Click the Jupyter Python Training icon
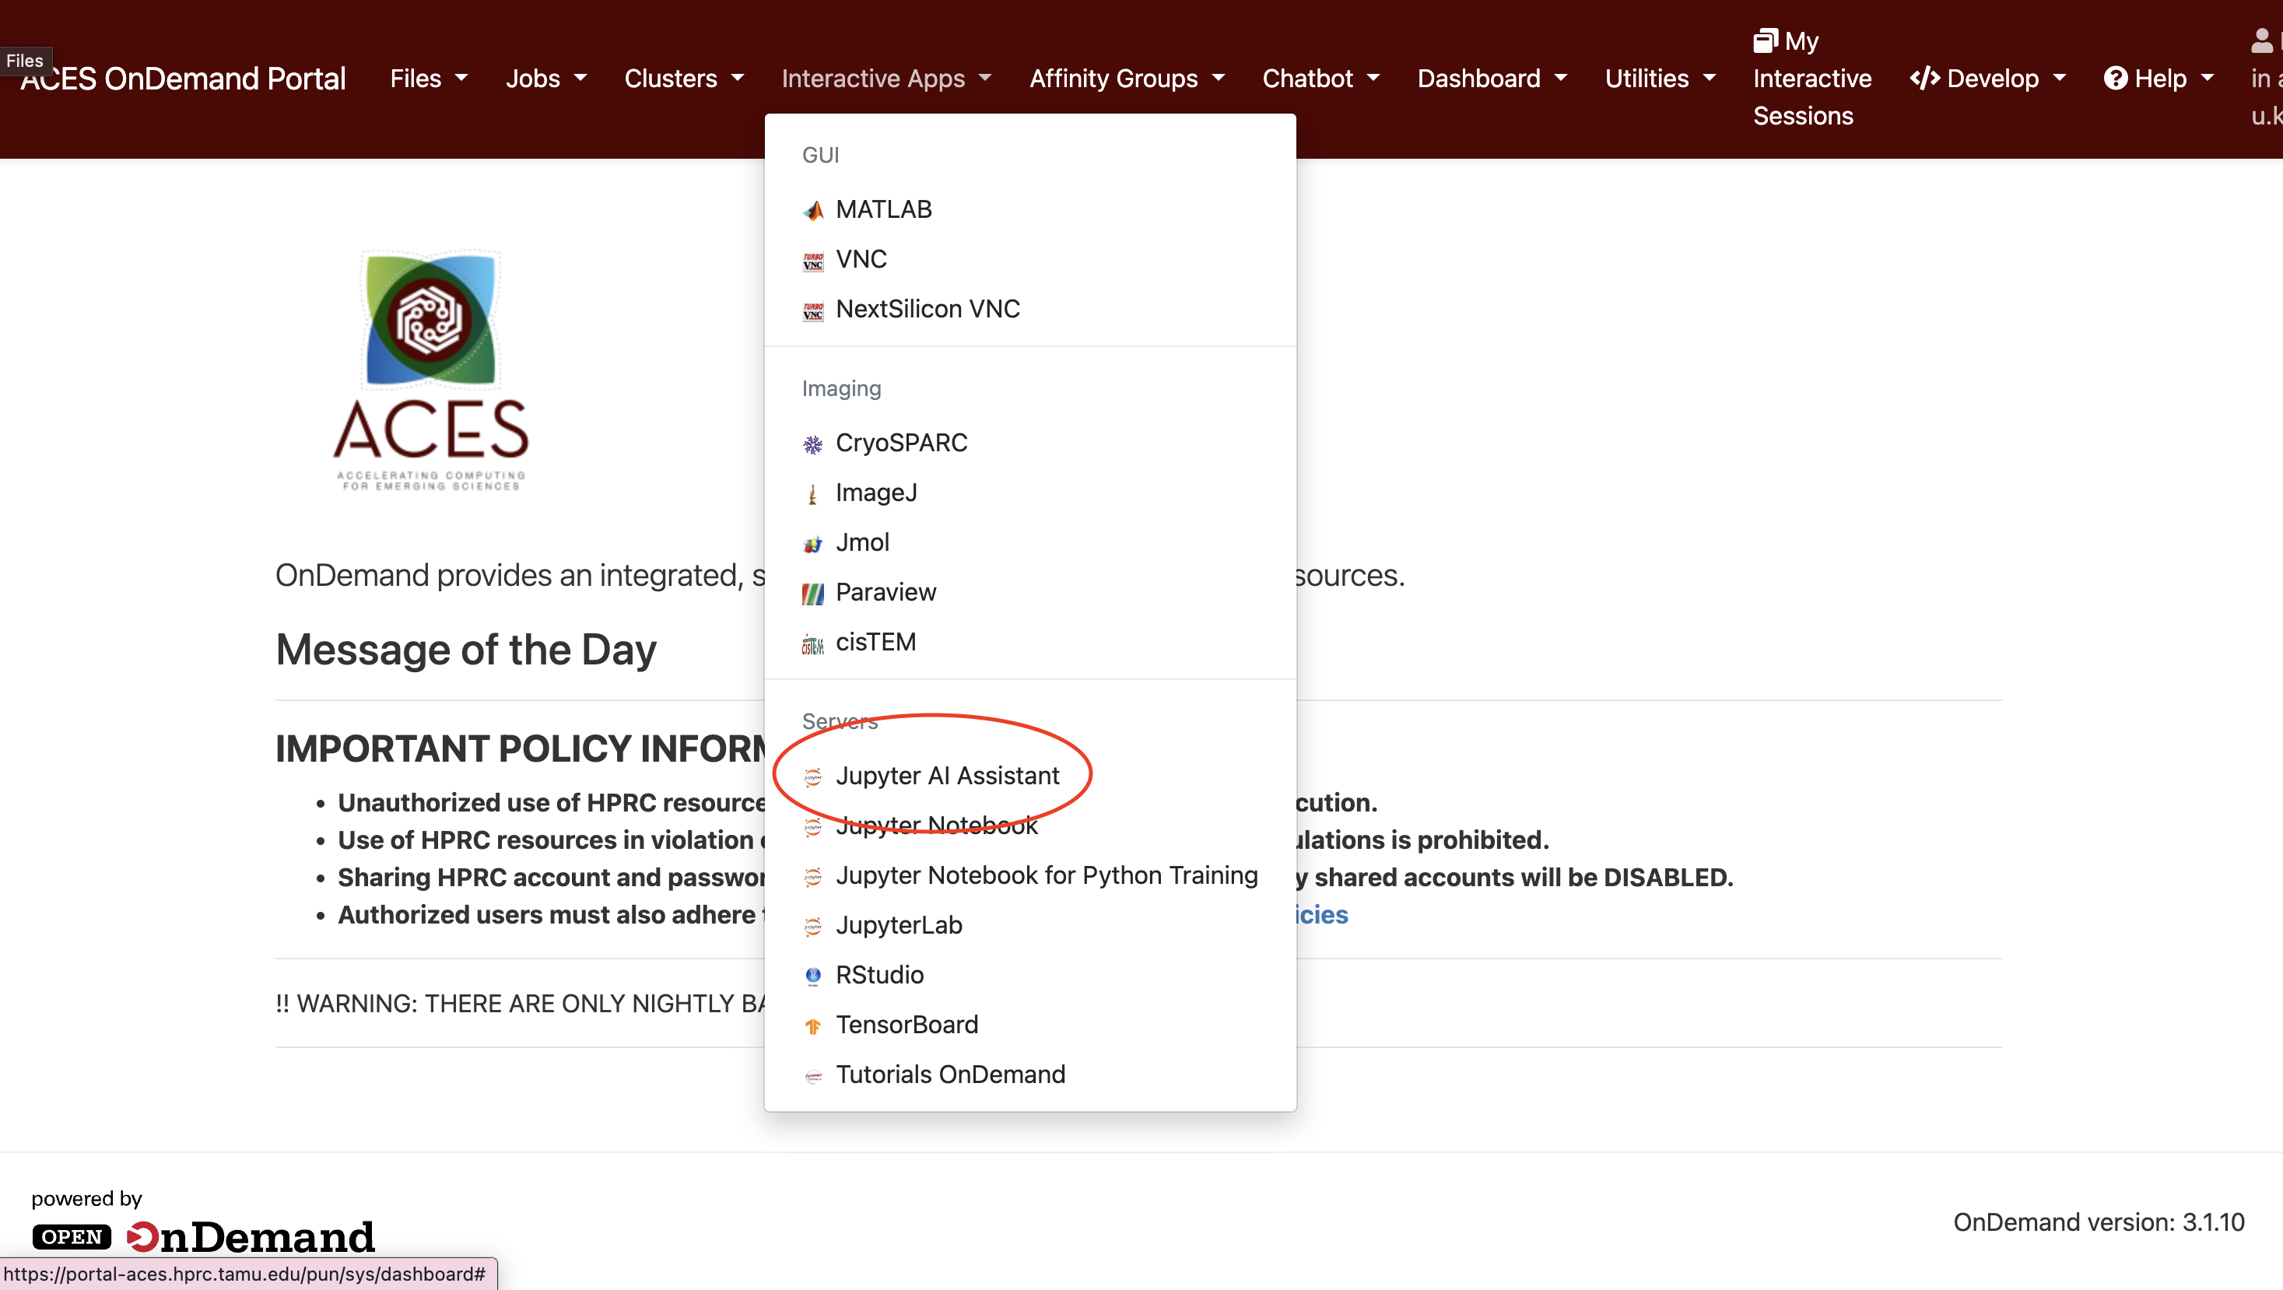The image size is (2283, 1290). pos(812,876)
